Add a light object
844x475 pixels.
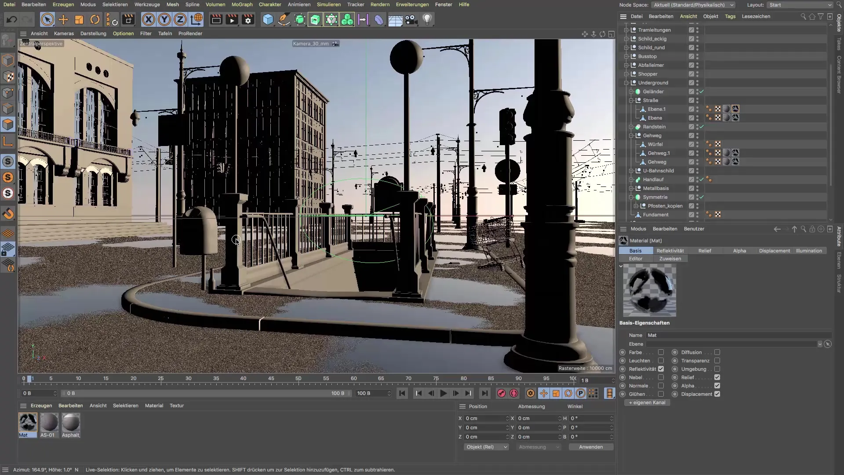click(427, 19)
